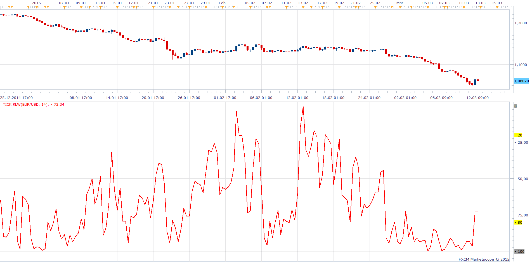Viewport: 532px width, 262px height.
Task: Select the orange marker under 25.02
Action: point(375,7)
